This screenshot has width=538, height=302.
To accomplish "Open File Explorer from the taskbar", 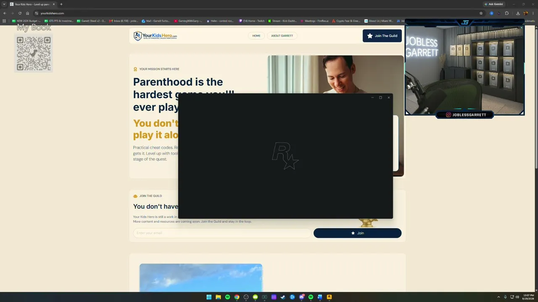I will (218, 297).
